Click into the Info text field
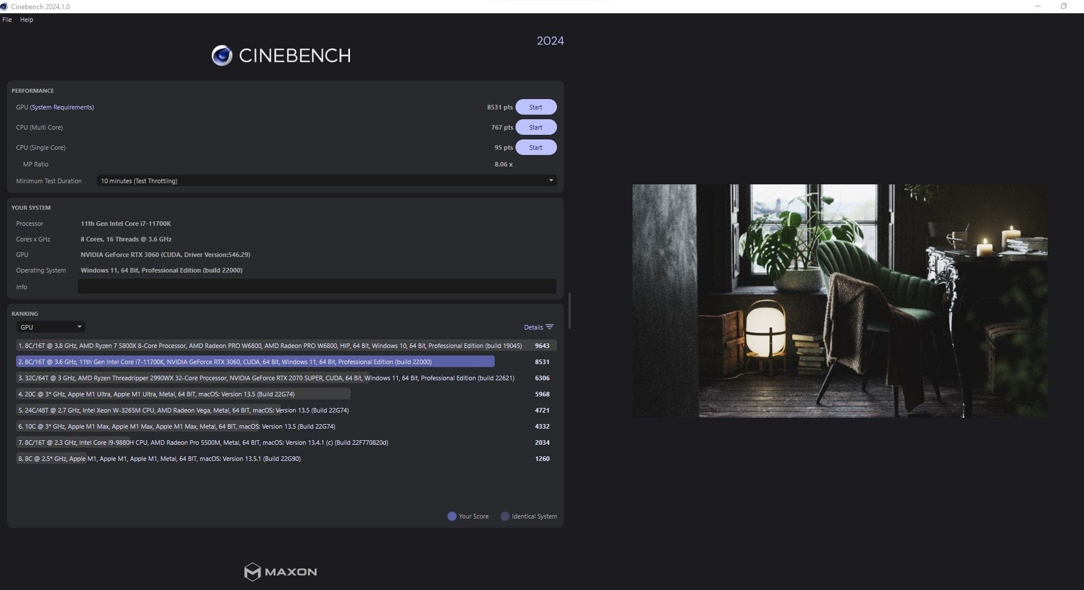 (317, 286)
